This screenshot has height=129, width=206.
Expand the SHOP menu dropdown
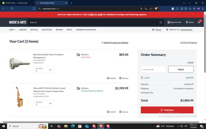(x=12, y=30)
